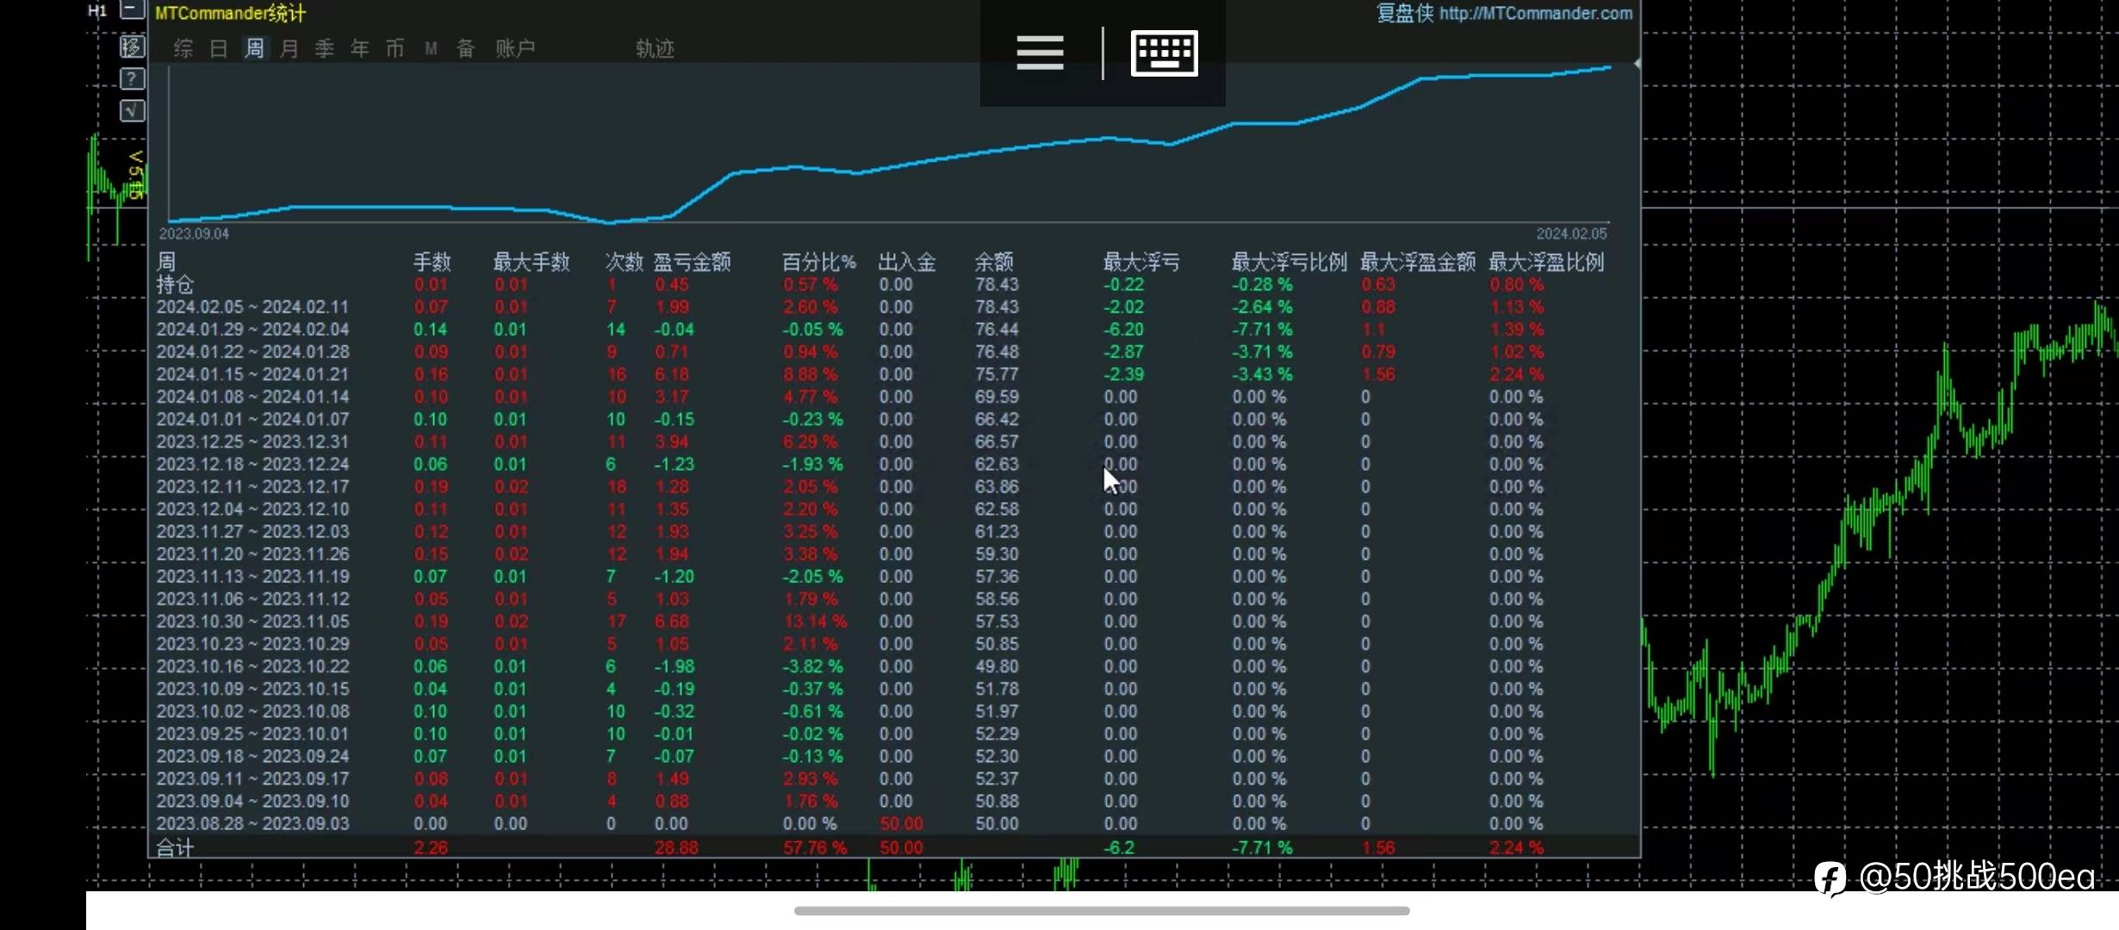Screen dimensions: 2119x930
Task: Click the 移 move panel icon
Action: [x=132, y=46]
